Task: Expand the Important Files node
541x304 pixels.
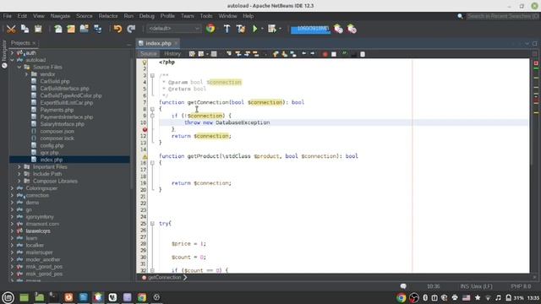Action: (19, 167)
